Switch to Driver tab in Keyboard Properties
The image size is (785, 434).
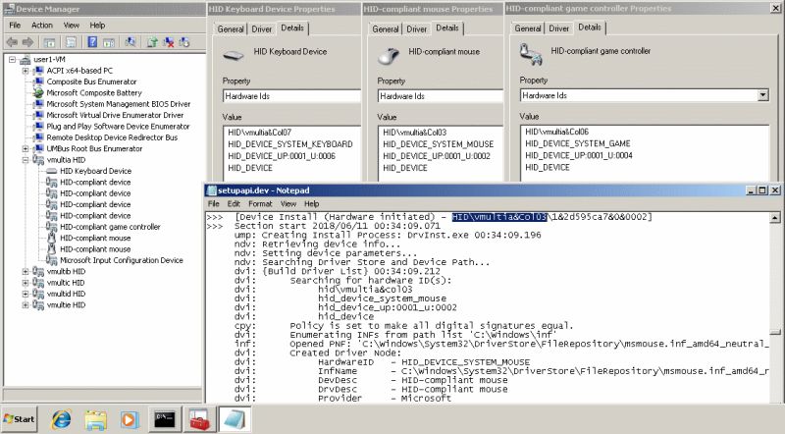tap(262, 29)
